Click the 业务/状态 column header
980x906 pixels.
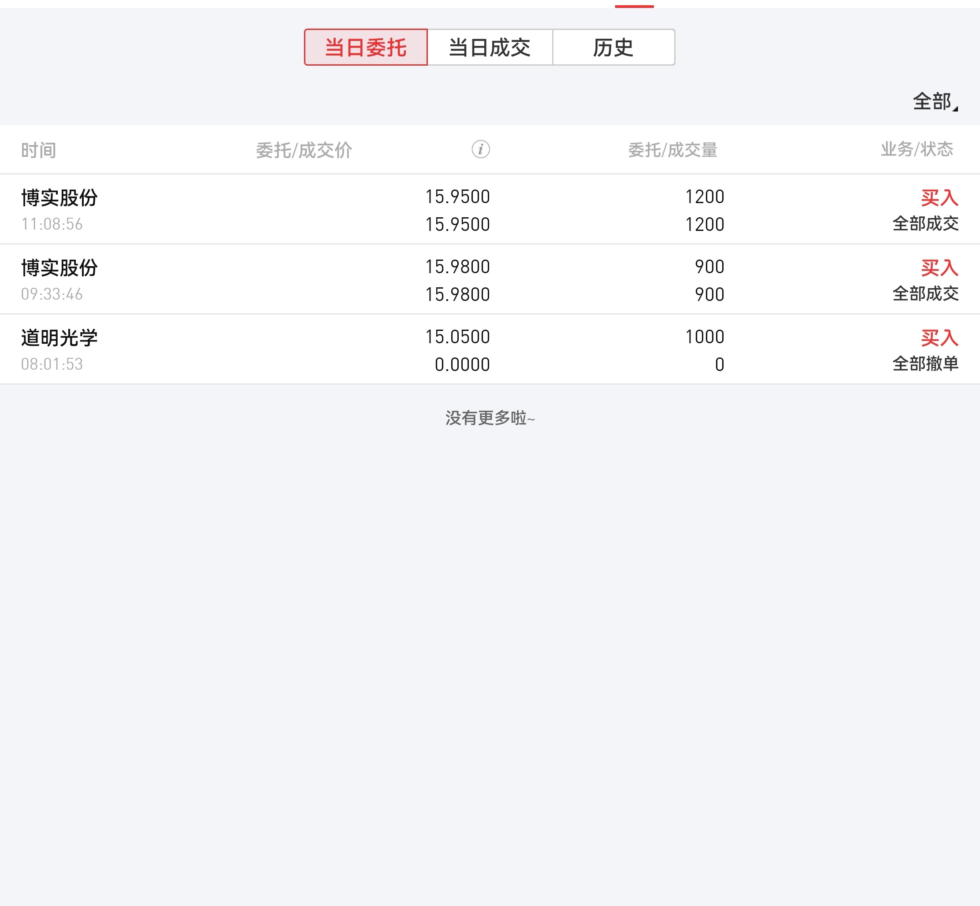click(917, 149)
